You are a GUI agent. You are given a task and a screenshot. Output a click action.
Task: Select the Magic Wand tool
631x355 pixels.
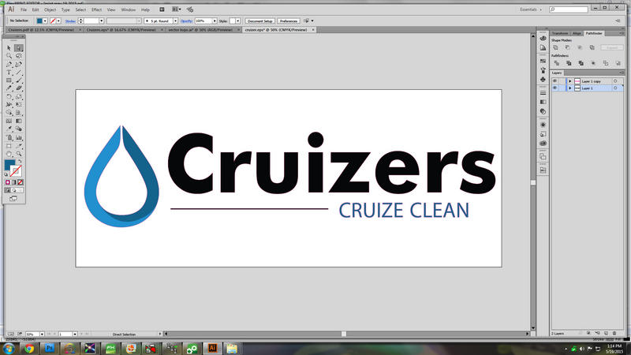coord(9,56)
